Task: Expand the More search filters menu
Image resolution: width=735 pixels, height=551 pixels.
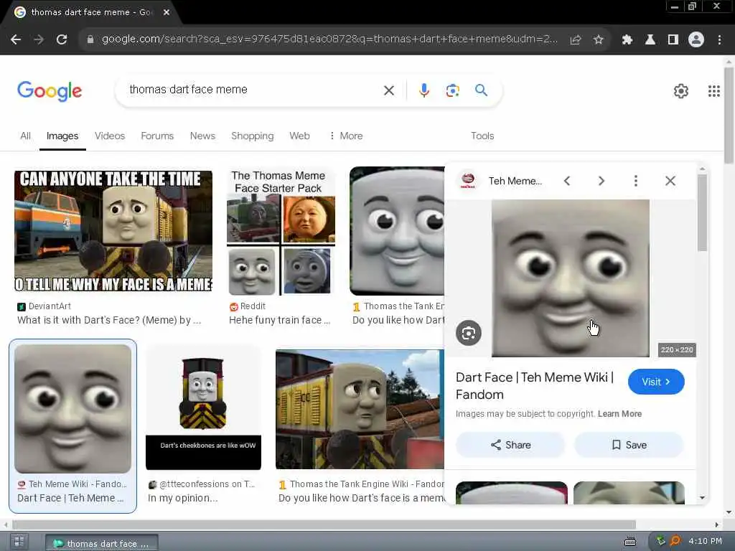Action: pos(346,136)
